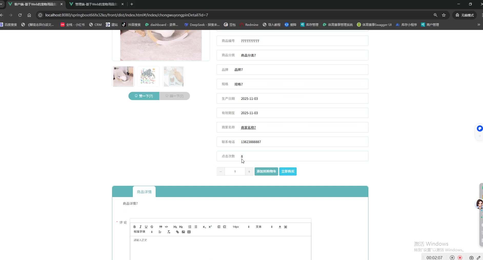Viewport: 483px width, 260px height.
Task: Pause the screen recording
Action: point(452,258)
